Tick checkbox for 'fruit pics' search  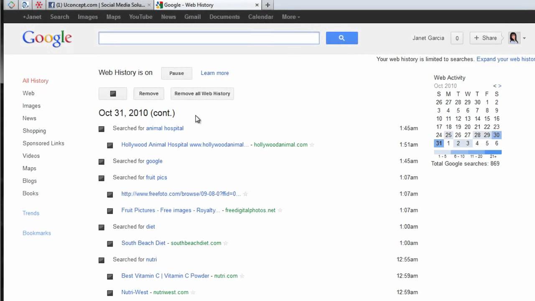(x=102, y=178)
